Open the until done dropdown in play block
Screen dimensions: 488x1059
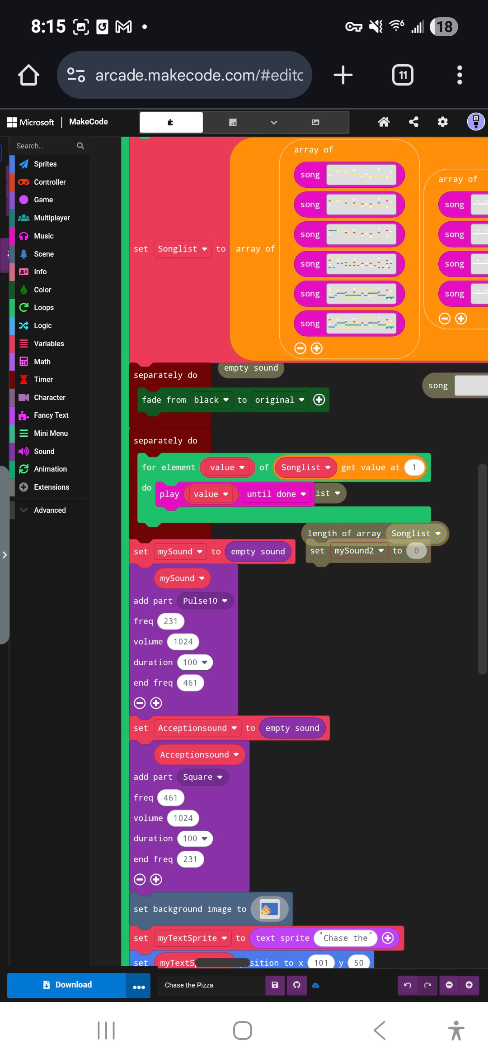tap(276, 494)
